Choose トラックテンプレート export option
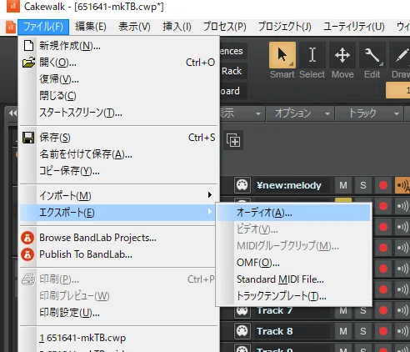The width and height of the screenshot is (410, 352). click(x=294, y=296)
